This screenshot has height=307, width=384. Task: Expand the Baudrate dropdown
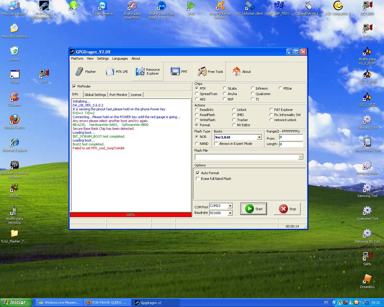[x=230, y=213]
